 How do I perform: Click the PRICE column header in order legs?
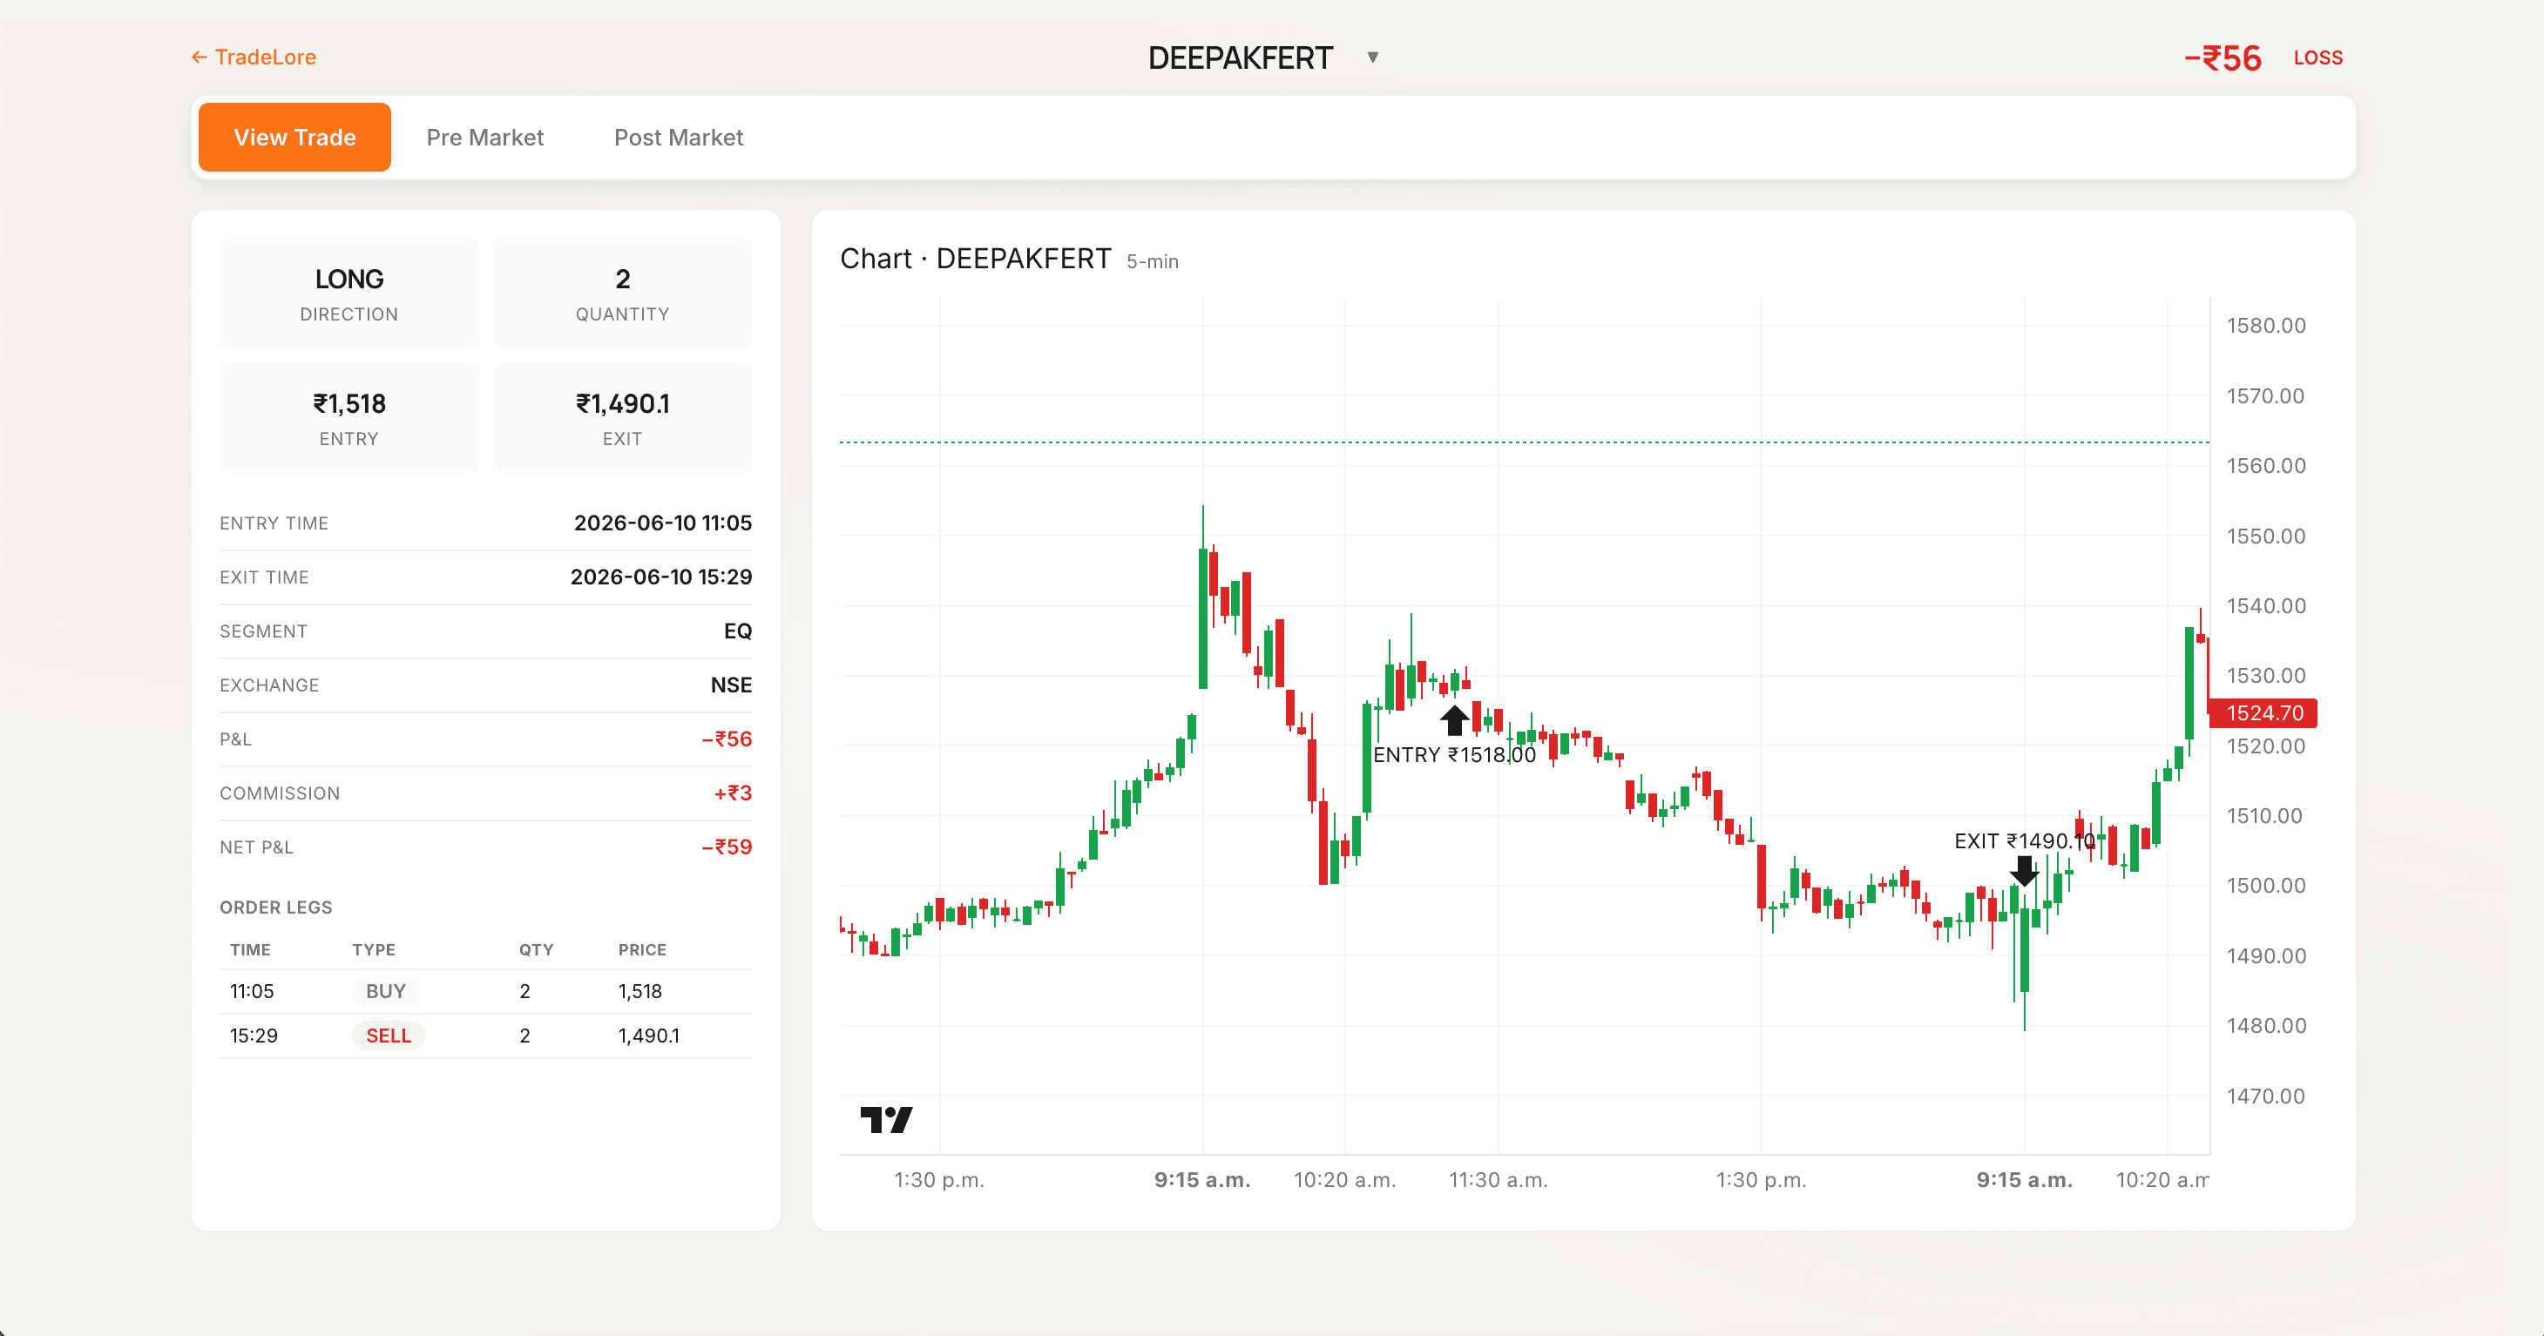coord(642,950)
